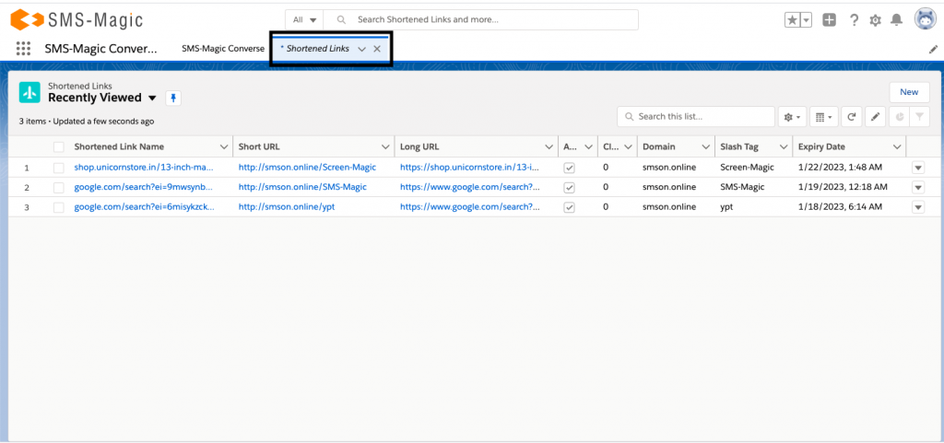
Task: Open Display As table dropdown
Action: tap(823, 117)
